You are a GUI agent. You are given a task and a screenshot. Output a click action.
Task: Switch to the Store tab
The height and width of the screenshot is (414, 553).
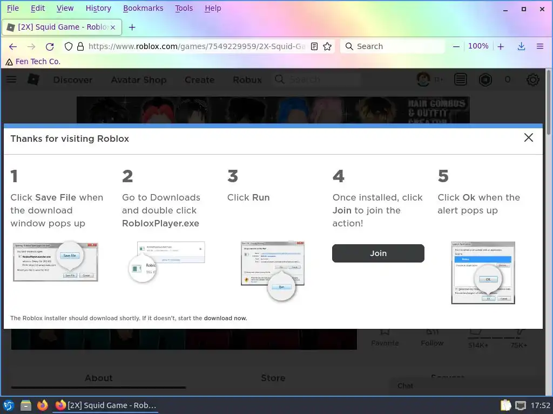[x=273, y=378]
